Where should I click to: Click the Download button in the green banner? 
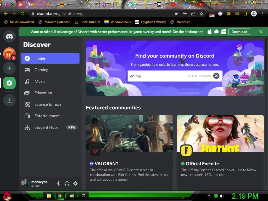239,32
